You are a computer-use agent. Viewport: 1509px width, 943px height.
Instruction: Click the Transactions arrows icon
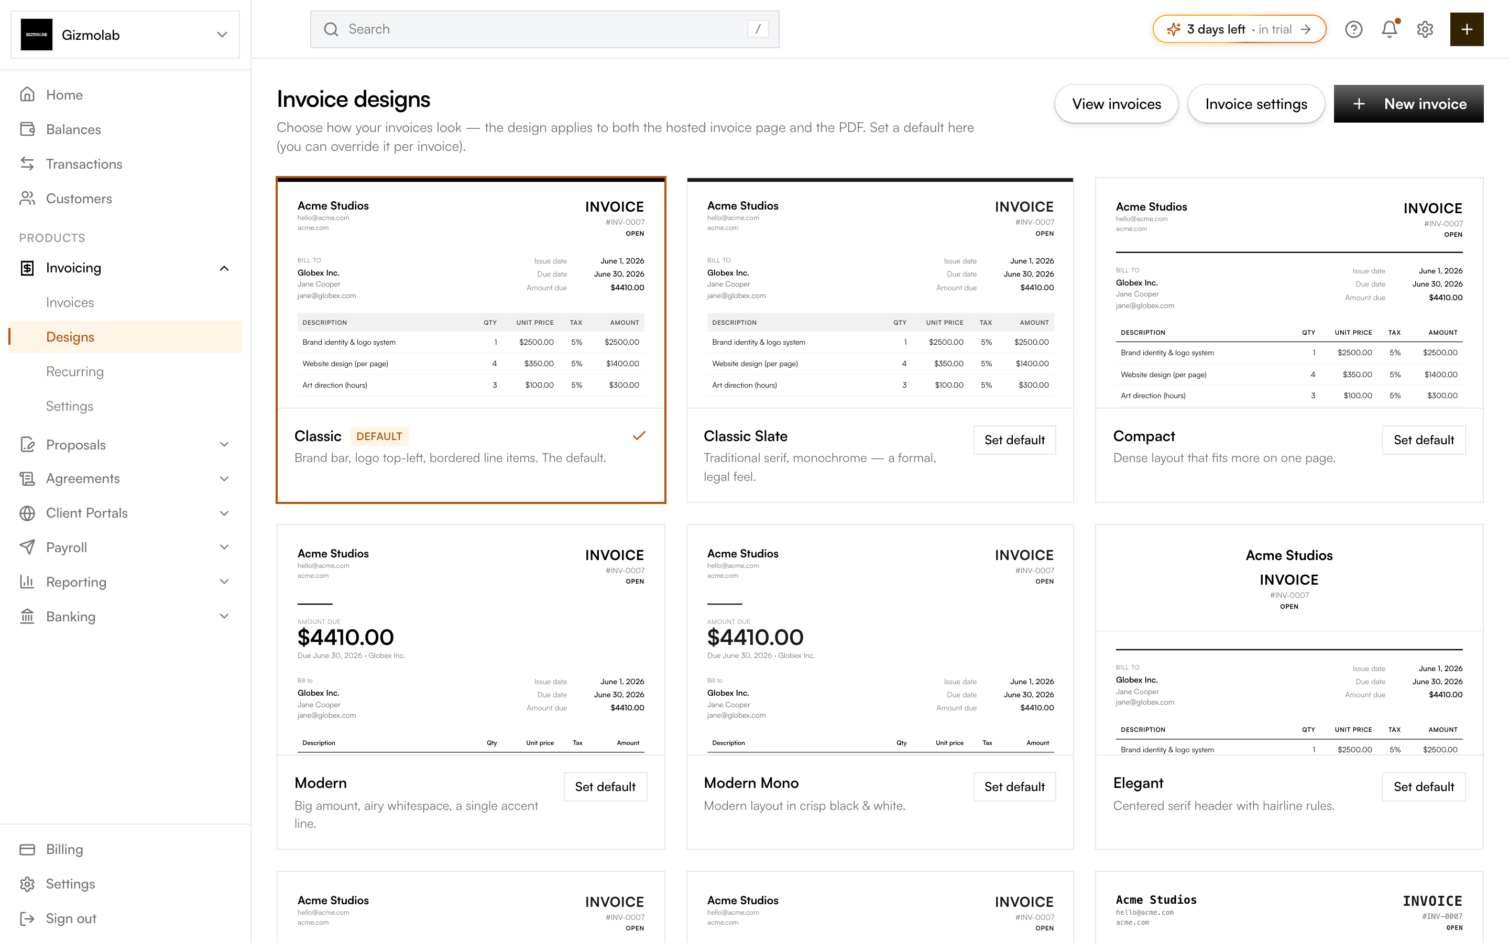click(x=27, y=163)
